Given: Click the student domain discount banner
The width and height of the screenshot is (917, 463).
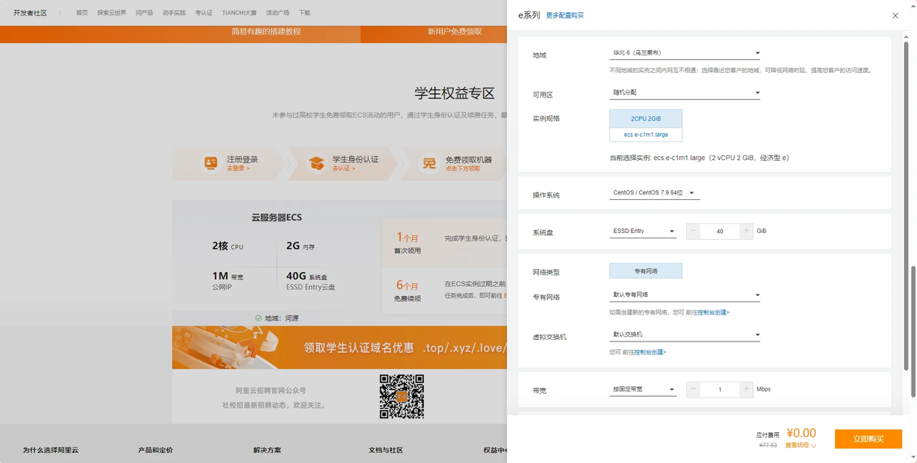Looking at the screenshot, I should tap(339, 348).
